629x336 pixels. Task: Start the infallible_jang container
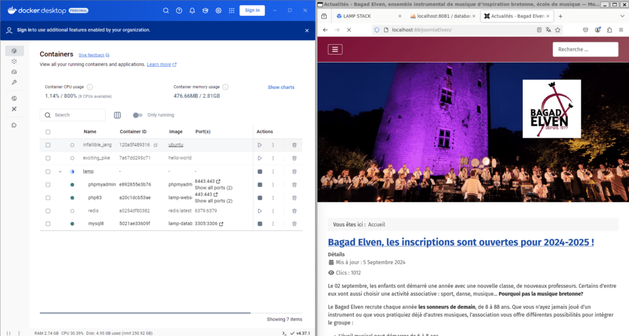(260, 145)
